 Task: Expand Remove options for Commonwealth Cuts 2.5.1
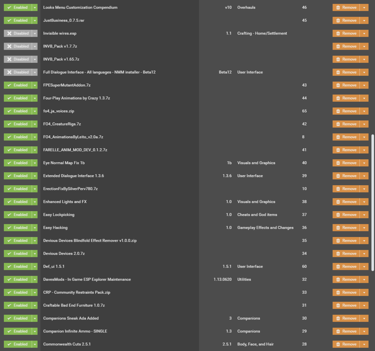coord(364,344)
